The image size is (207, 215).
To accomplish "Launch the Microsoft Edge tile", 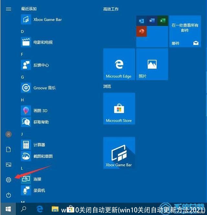I will (x=119, y=64).
